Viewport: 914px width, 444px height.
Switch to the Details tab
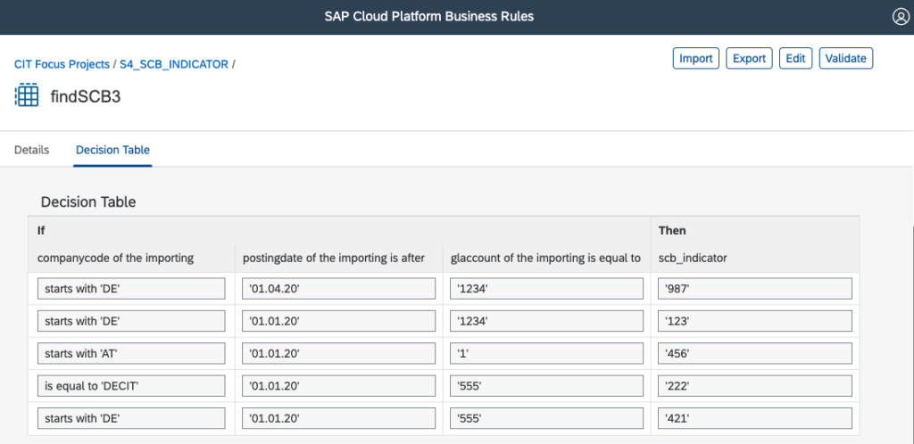31,150
